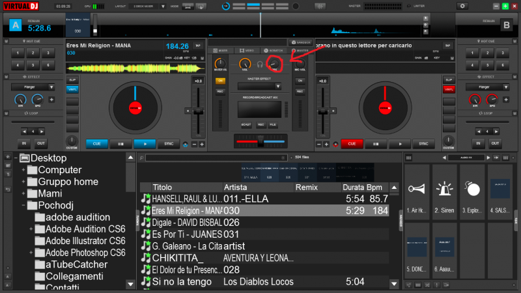Click deck B pitch fader
Image resolution: width=521 pixels, height=293 pixels.
pos(322,111)
